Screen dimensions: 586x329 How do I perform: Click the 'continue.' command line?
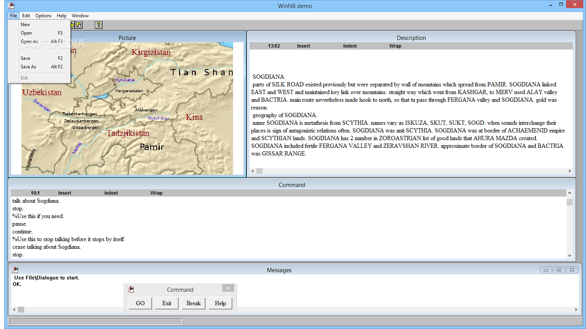22,231
